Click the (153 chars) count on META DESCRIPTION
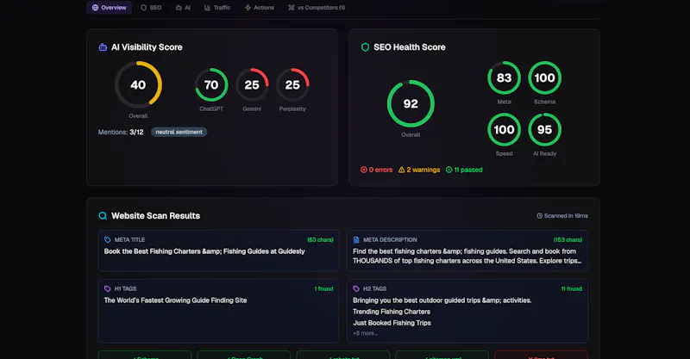Screen dimensions: 690x359 pos(568,240)
